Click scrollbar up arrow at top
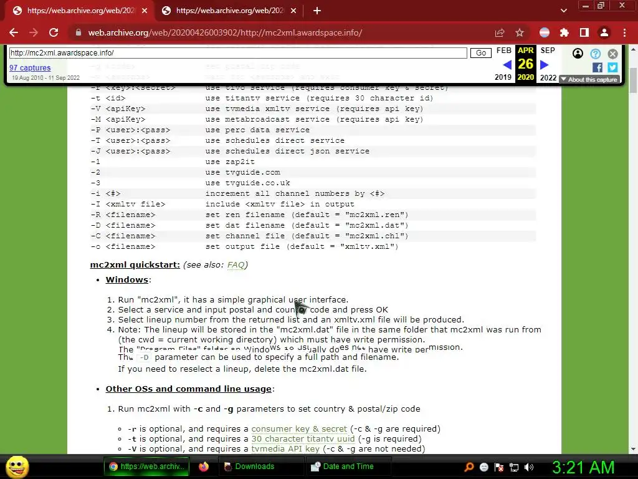Viewport: 638px width, 479px height. coord(633,49)
